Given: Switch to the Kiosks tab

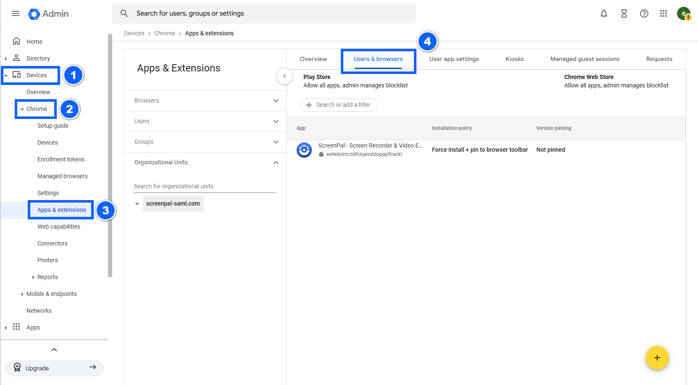Looking at the screenshot, I should click(x=515, y=59).
